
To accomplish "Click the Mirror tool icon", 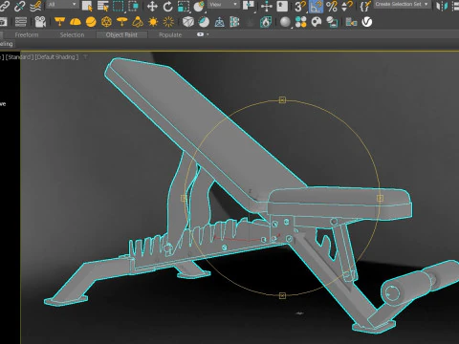I will [442, 6].
